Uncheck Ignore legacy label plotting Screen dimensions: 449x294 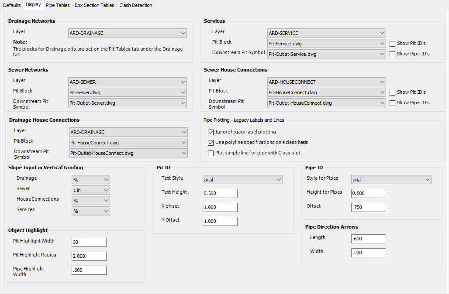coord(211,132)
